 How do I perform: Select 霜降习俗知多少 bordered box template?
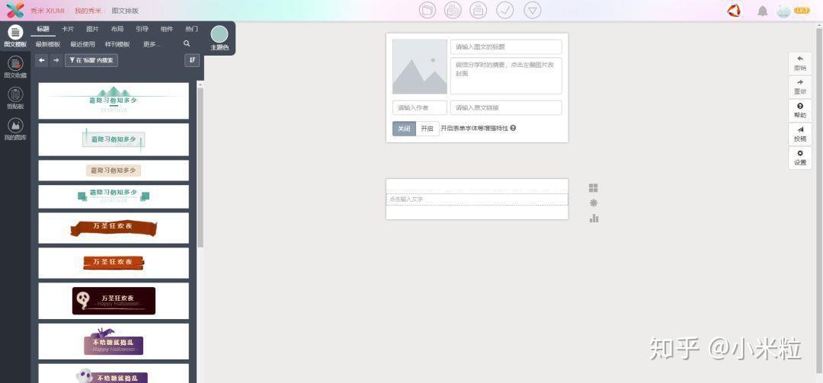[x=114, y=139]
